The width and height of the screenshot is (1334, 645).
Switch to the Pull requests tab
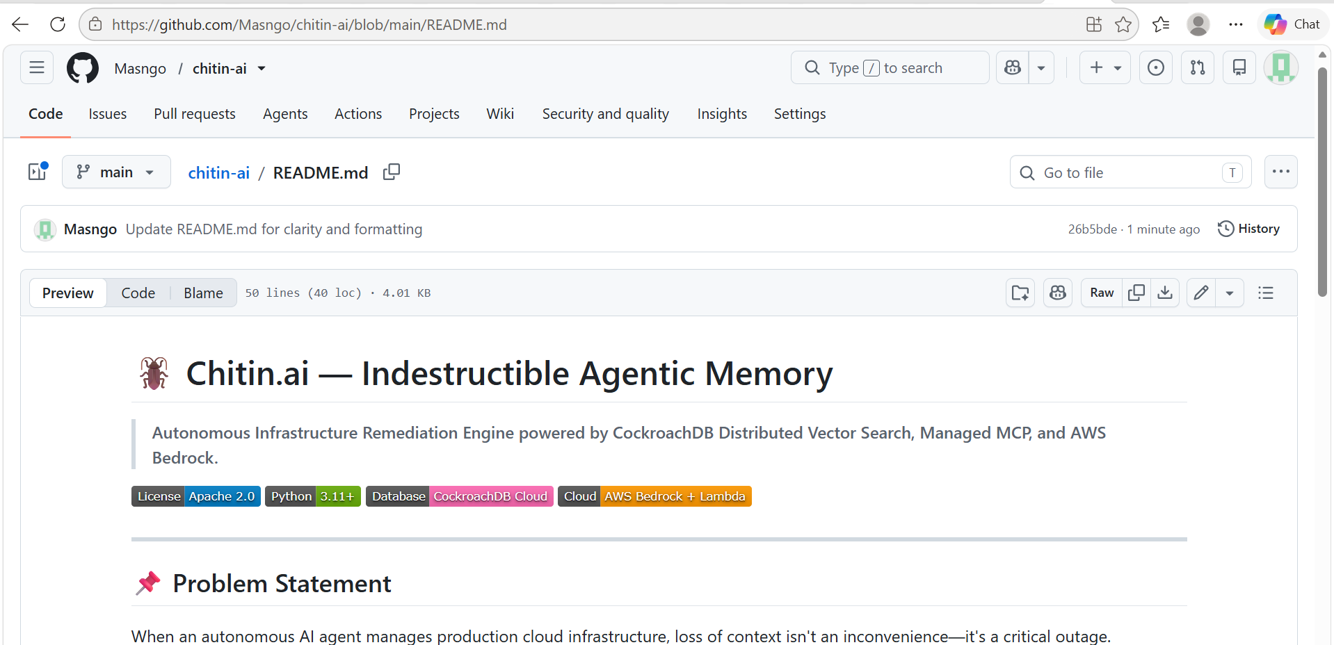[x=195, y=114]
